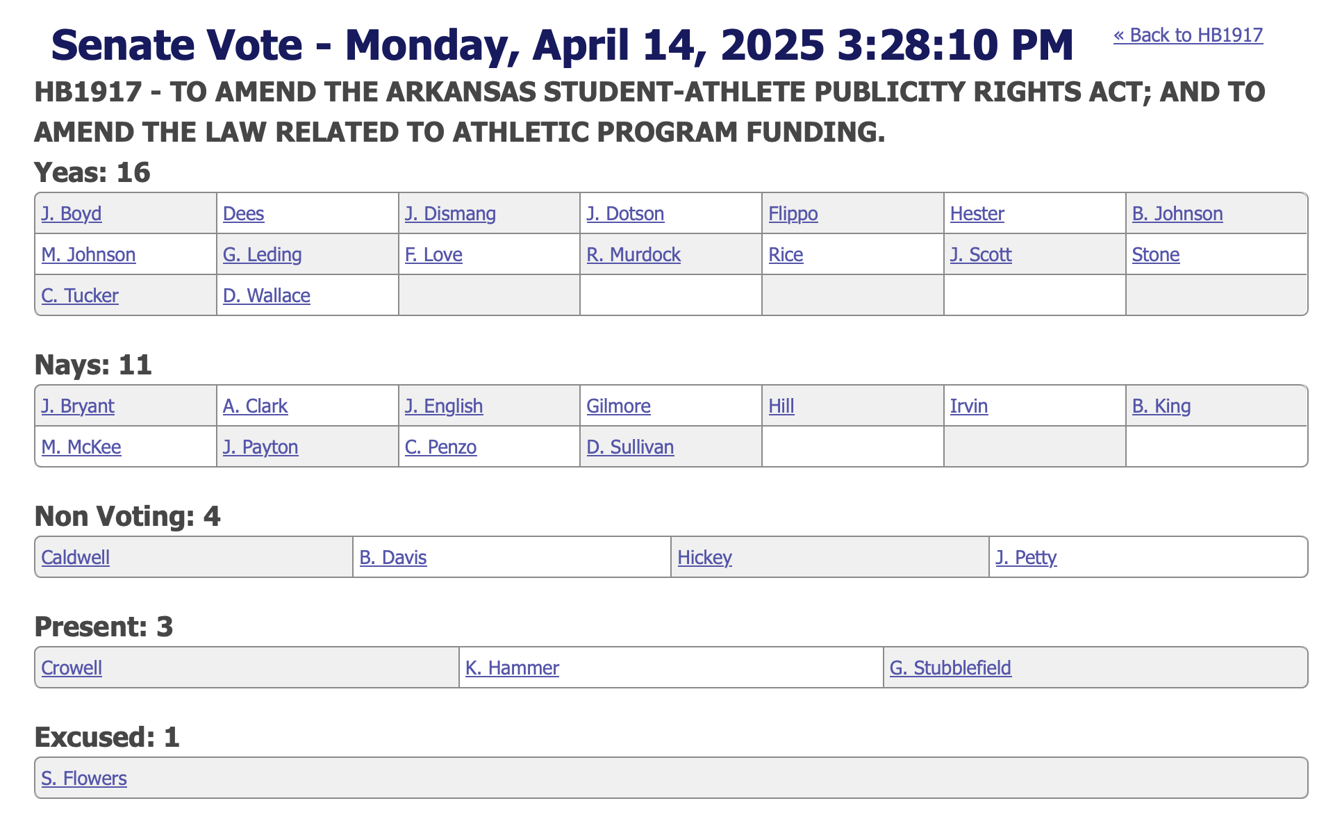The image size is (1342, 835).
Task: Click D. Sullivan in Nays
Action: [630, 447]
